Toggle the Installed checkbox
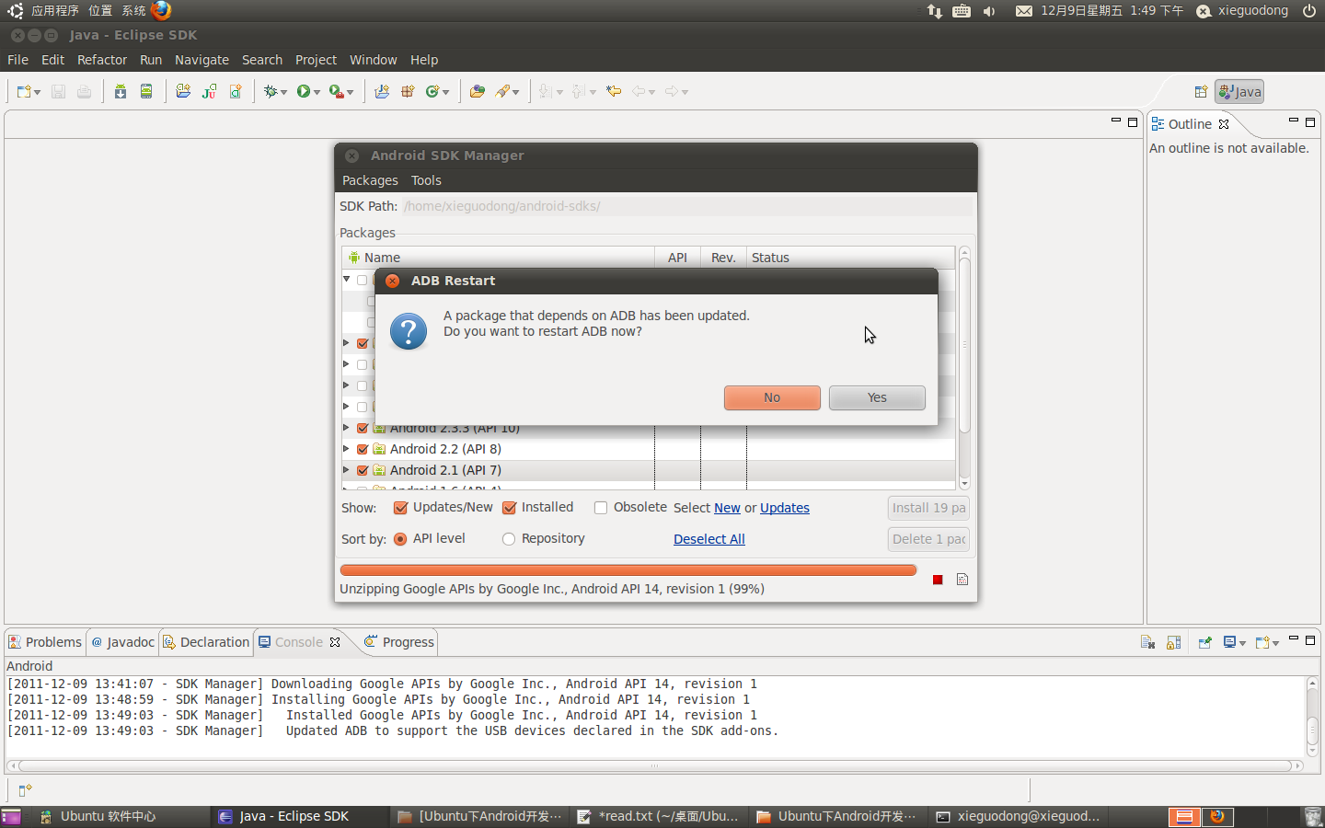This screenshot has width=1325, height=828. click(x=509, y=508)
